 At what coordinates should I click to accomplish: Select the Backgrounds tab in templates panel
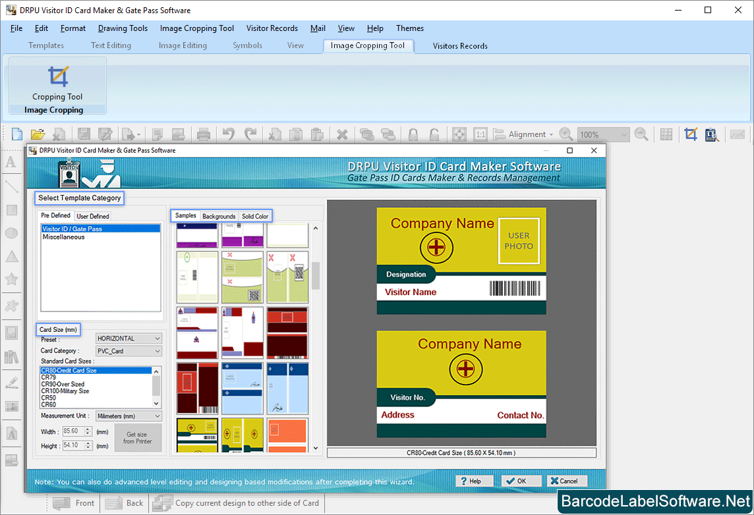(x=219, y=215)
